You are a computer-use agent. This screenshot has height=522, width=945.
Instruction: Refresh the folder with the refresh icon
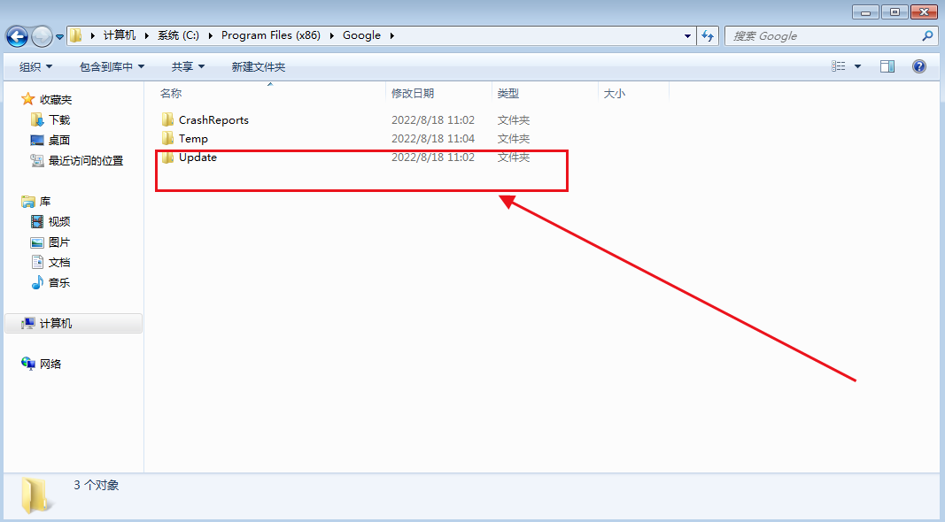[708, 36]
